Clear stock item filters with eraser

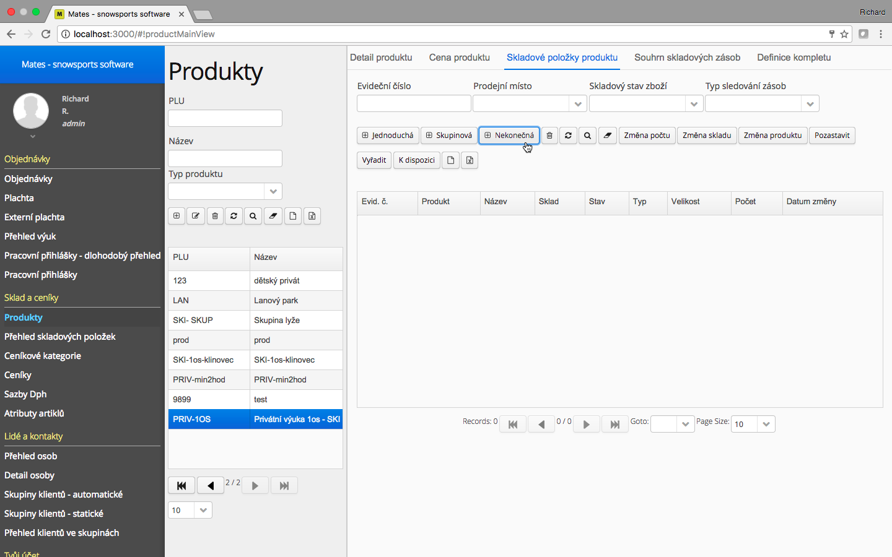(x=608, y=136)
